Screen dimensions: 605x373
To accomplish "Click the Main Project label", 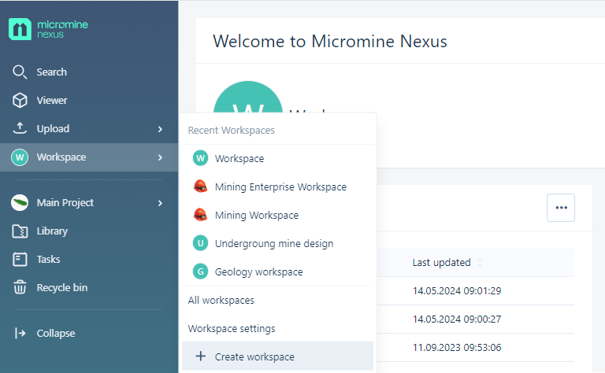I will [65, 203].
